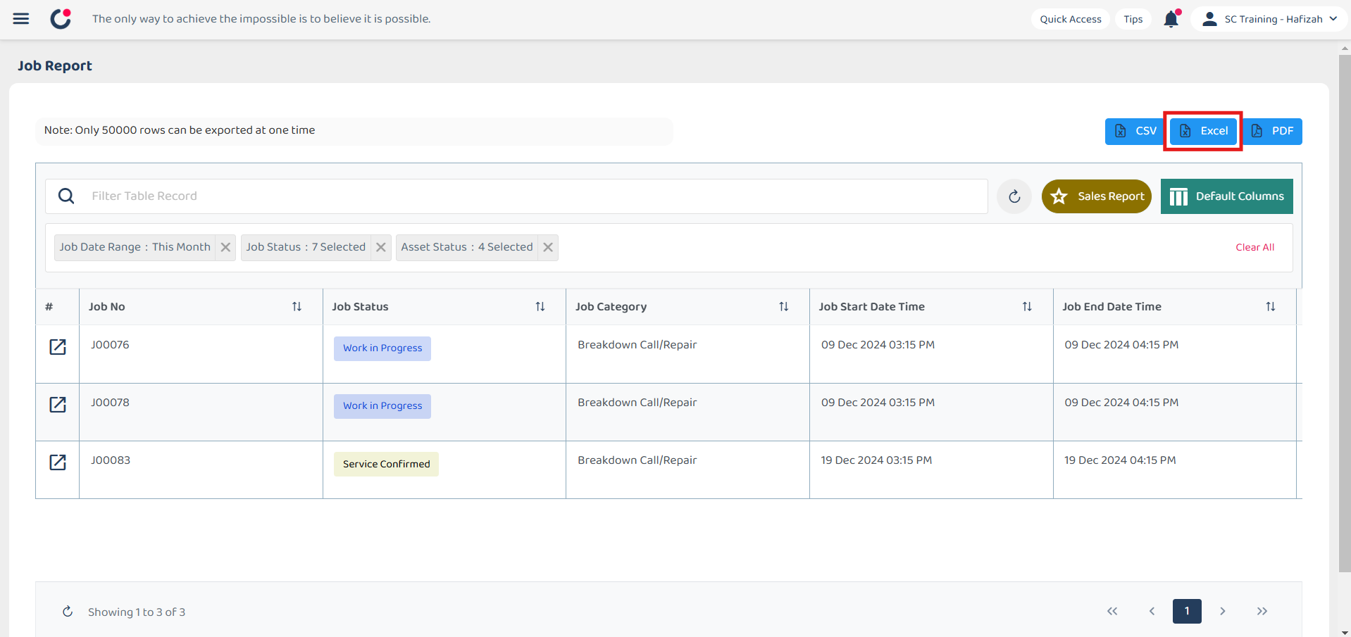
Task: Sort by Job No column
Action: pyautogui.click(x=297, y=307)
